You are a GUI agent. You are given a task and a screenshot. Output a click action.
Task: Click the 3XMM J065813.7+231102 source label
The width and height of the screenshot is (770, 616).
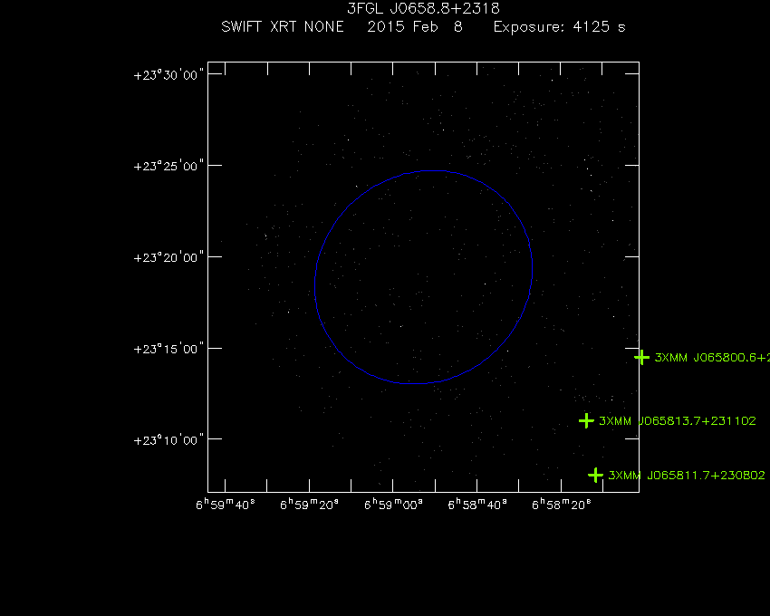(x=678, y=421)
